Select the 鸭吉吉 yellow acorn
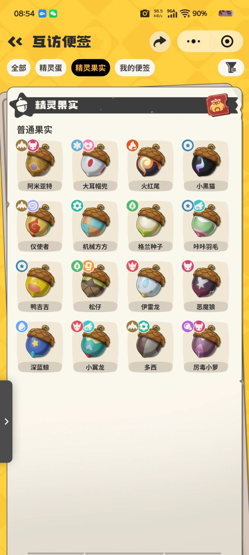The height and width of the screenshot is (555, 249). 40,287
